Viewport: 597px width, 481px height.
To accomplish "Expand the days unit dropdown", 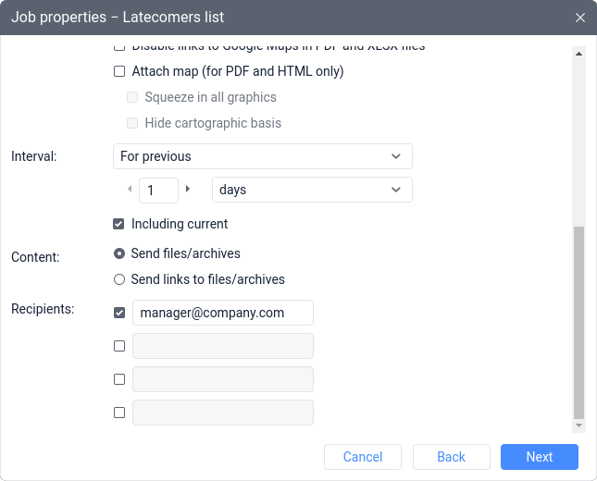I will point(312,190).
